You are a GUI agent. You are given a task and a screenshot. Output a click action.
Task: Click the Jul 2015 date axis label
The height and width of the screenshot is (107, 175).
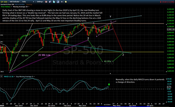150,106
